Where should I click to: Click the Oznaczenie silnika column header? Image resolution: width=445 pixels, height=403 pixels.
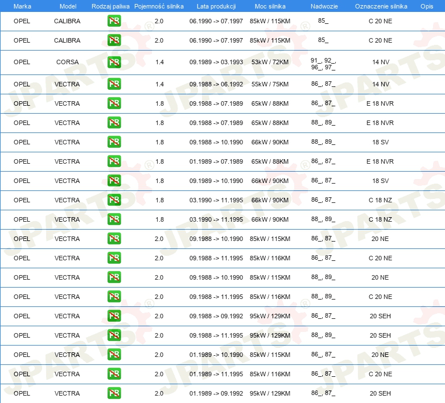[x=381, y=6]
